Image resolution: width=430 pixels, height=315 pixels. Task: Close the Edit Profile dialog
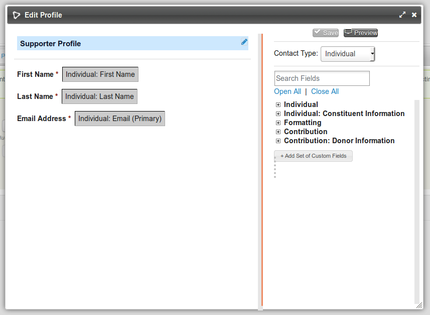tap(414, 15)
